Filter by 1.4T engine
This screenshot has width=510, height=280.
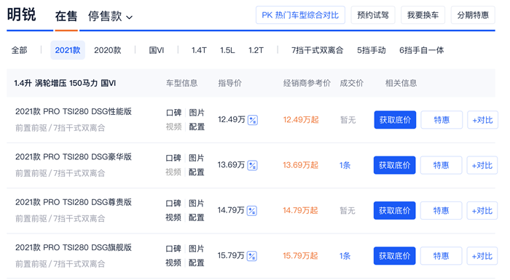[x=199, y=50]
